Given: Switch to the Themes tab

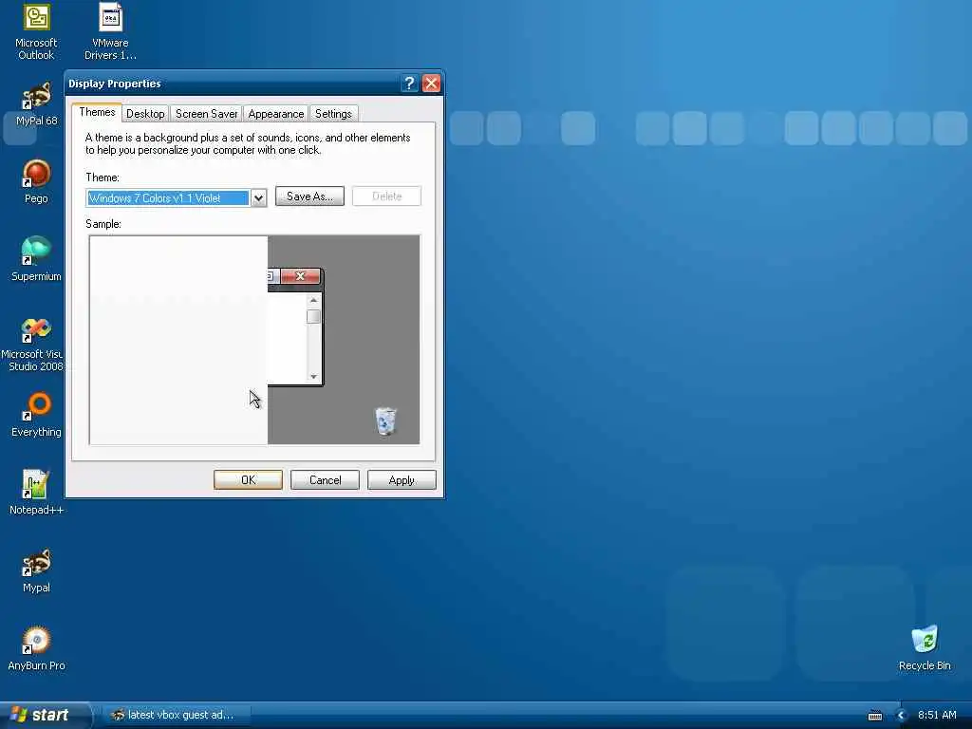Looking at the screenshot, I should (x=97, y=112).
